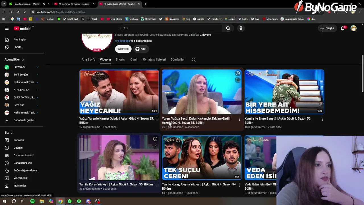The image size is (364, 205).
Task: Open the account avatar menu in YouTube header
Action: click(x=353, y=28)
